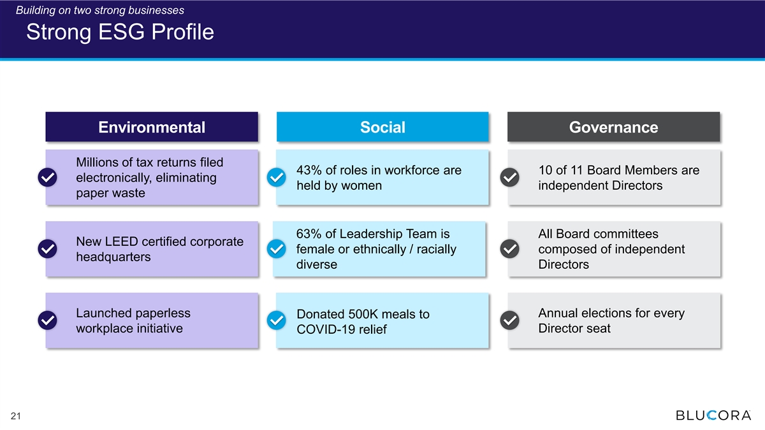
Task: Click the Building on two strong businesses subtitle
Action: point(99,10)
